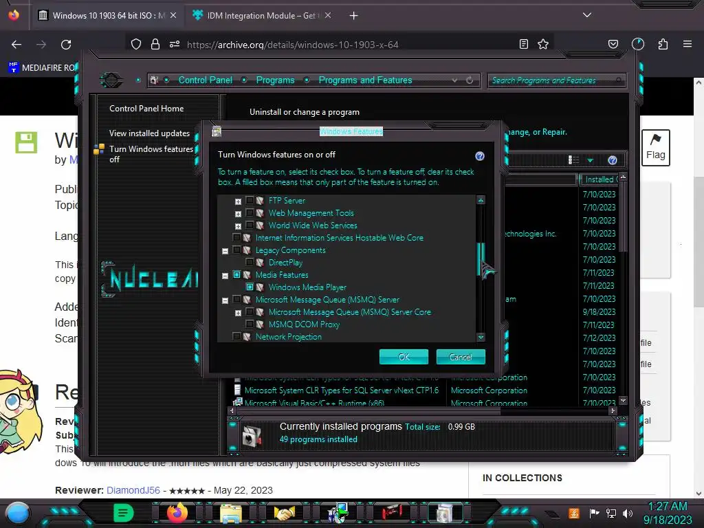Collapse the Legacy Components node
The height and width of the screenshot is (528, 704).
225,252
